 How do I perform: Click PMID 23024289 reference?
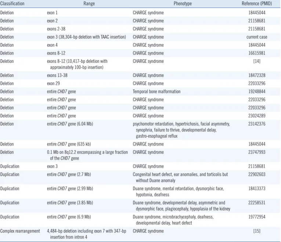pyautogui.click(x=257, y=116)
